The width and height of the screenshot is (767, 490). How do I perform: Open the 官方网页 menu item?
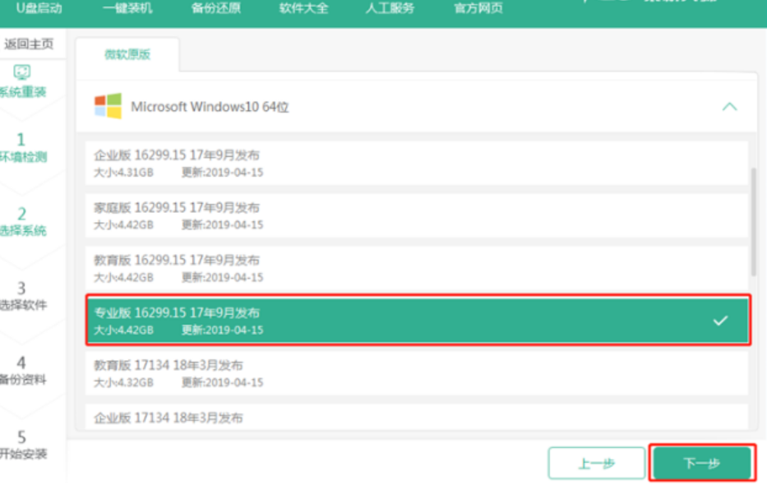coord(478,8)
